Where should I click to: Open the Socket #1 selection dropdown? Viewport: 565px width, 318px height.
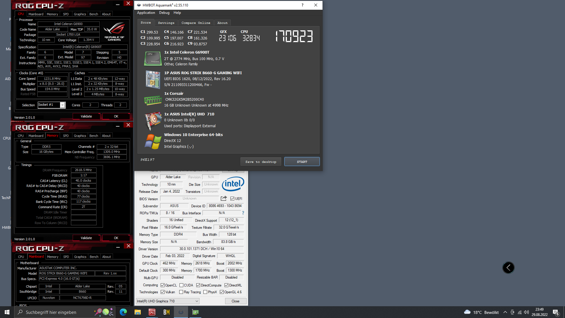click(51, 105)
